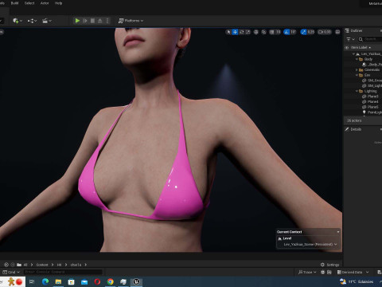Screen dimensions: 382x287
Task: Open the grid snap size value
Action: pyautogui.click(x=278, y=32)
